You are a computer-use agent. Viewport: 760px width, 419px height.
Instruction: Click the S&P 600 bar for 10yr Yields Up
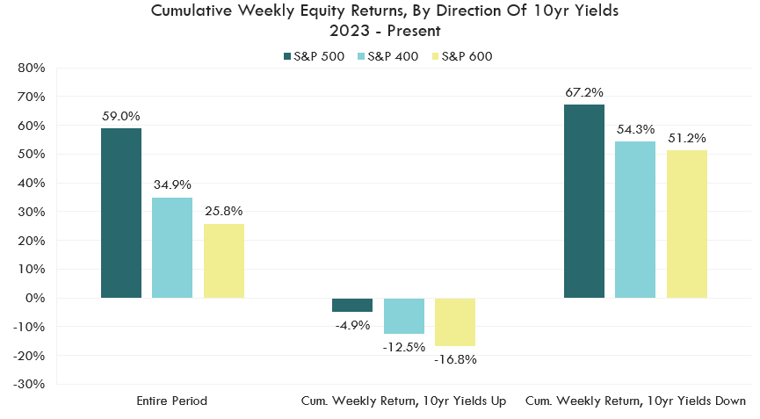pyautogui.click(x=455, y=321)
